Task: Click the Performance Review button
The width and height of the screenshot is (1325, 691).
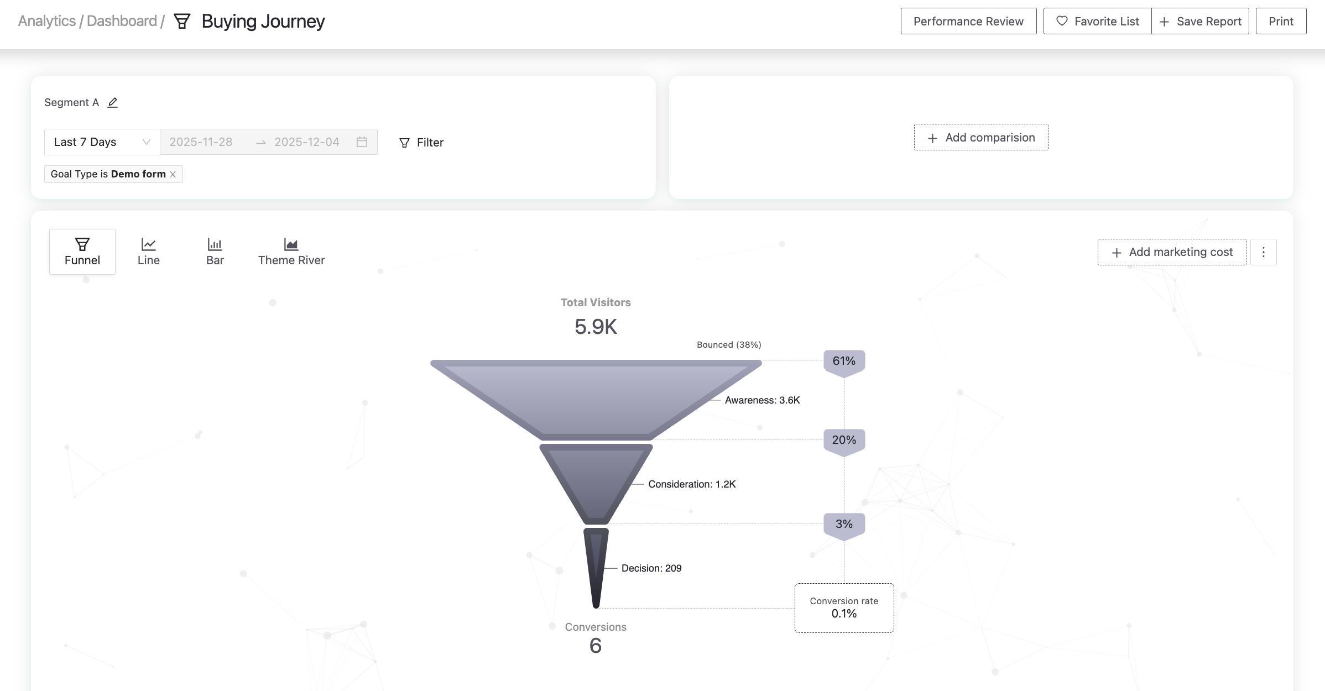Action: (x=968, y=21)
